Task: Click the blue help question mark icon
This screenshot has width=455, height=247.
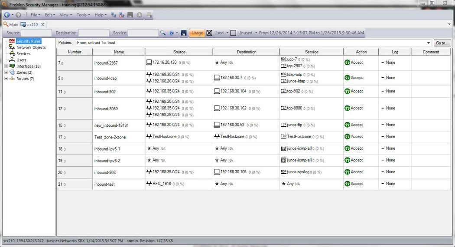Action: pos(172,33)
